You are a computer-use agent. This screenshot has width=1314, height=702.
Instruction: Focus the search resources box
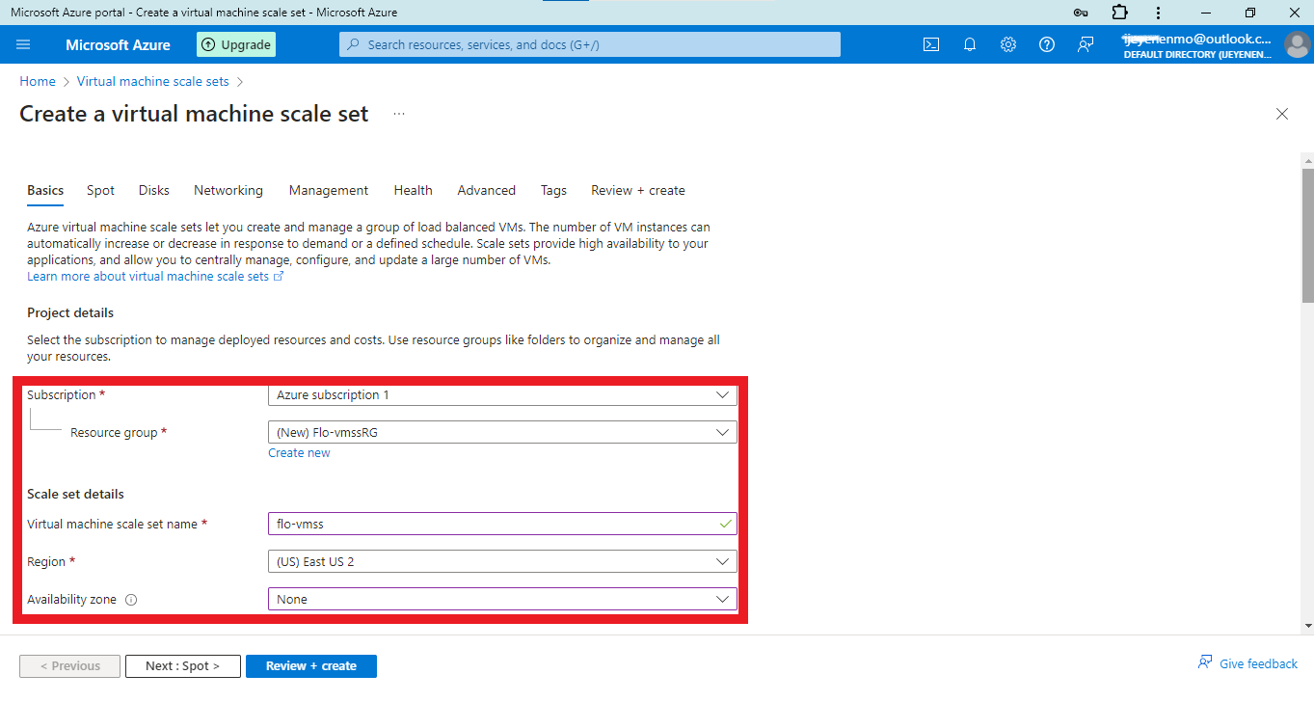click(589, 44)
